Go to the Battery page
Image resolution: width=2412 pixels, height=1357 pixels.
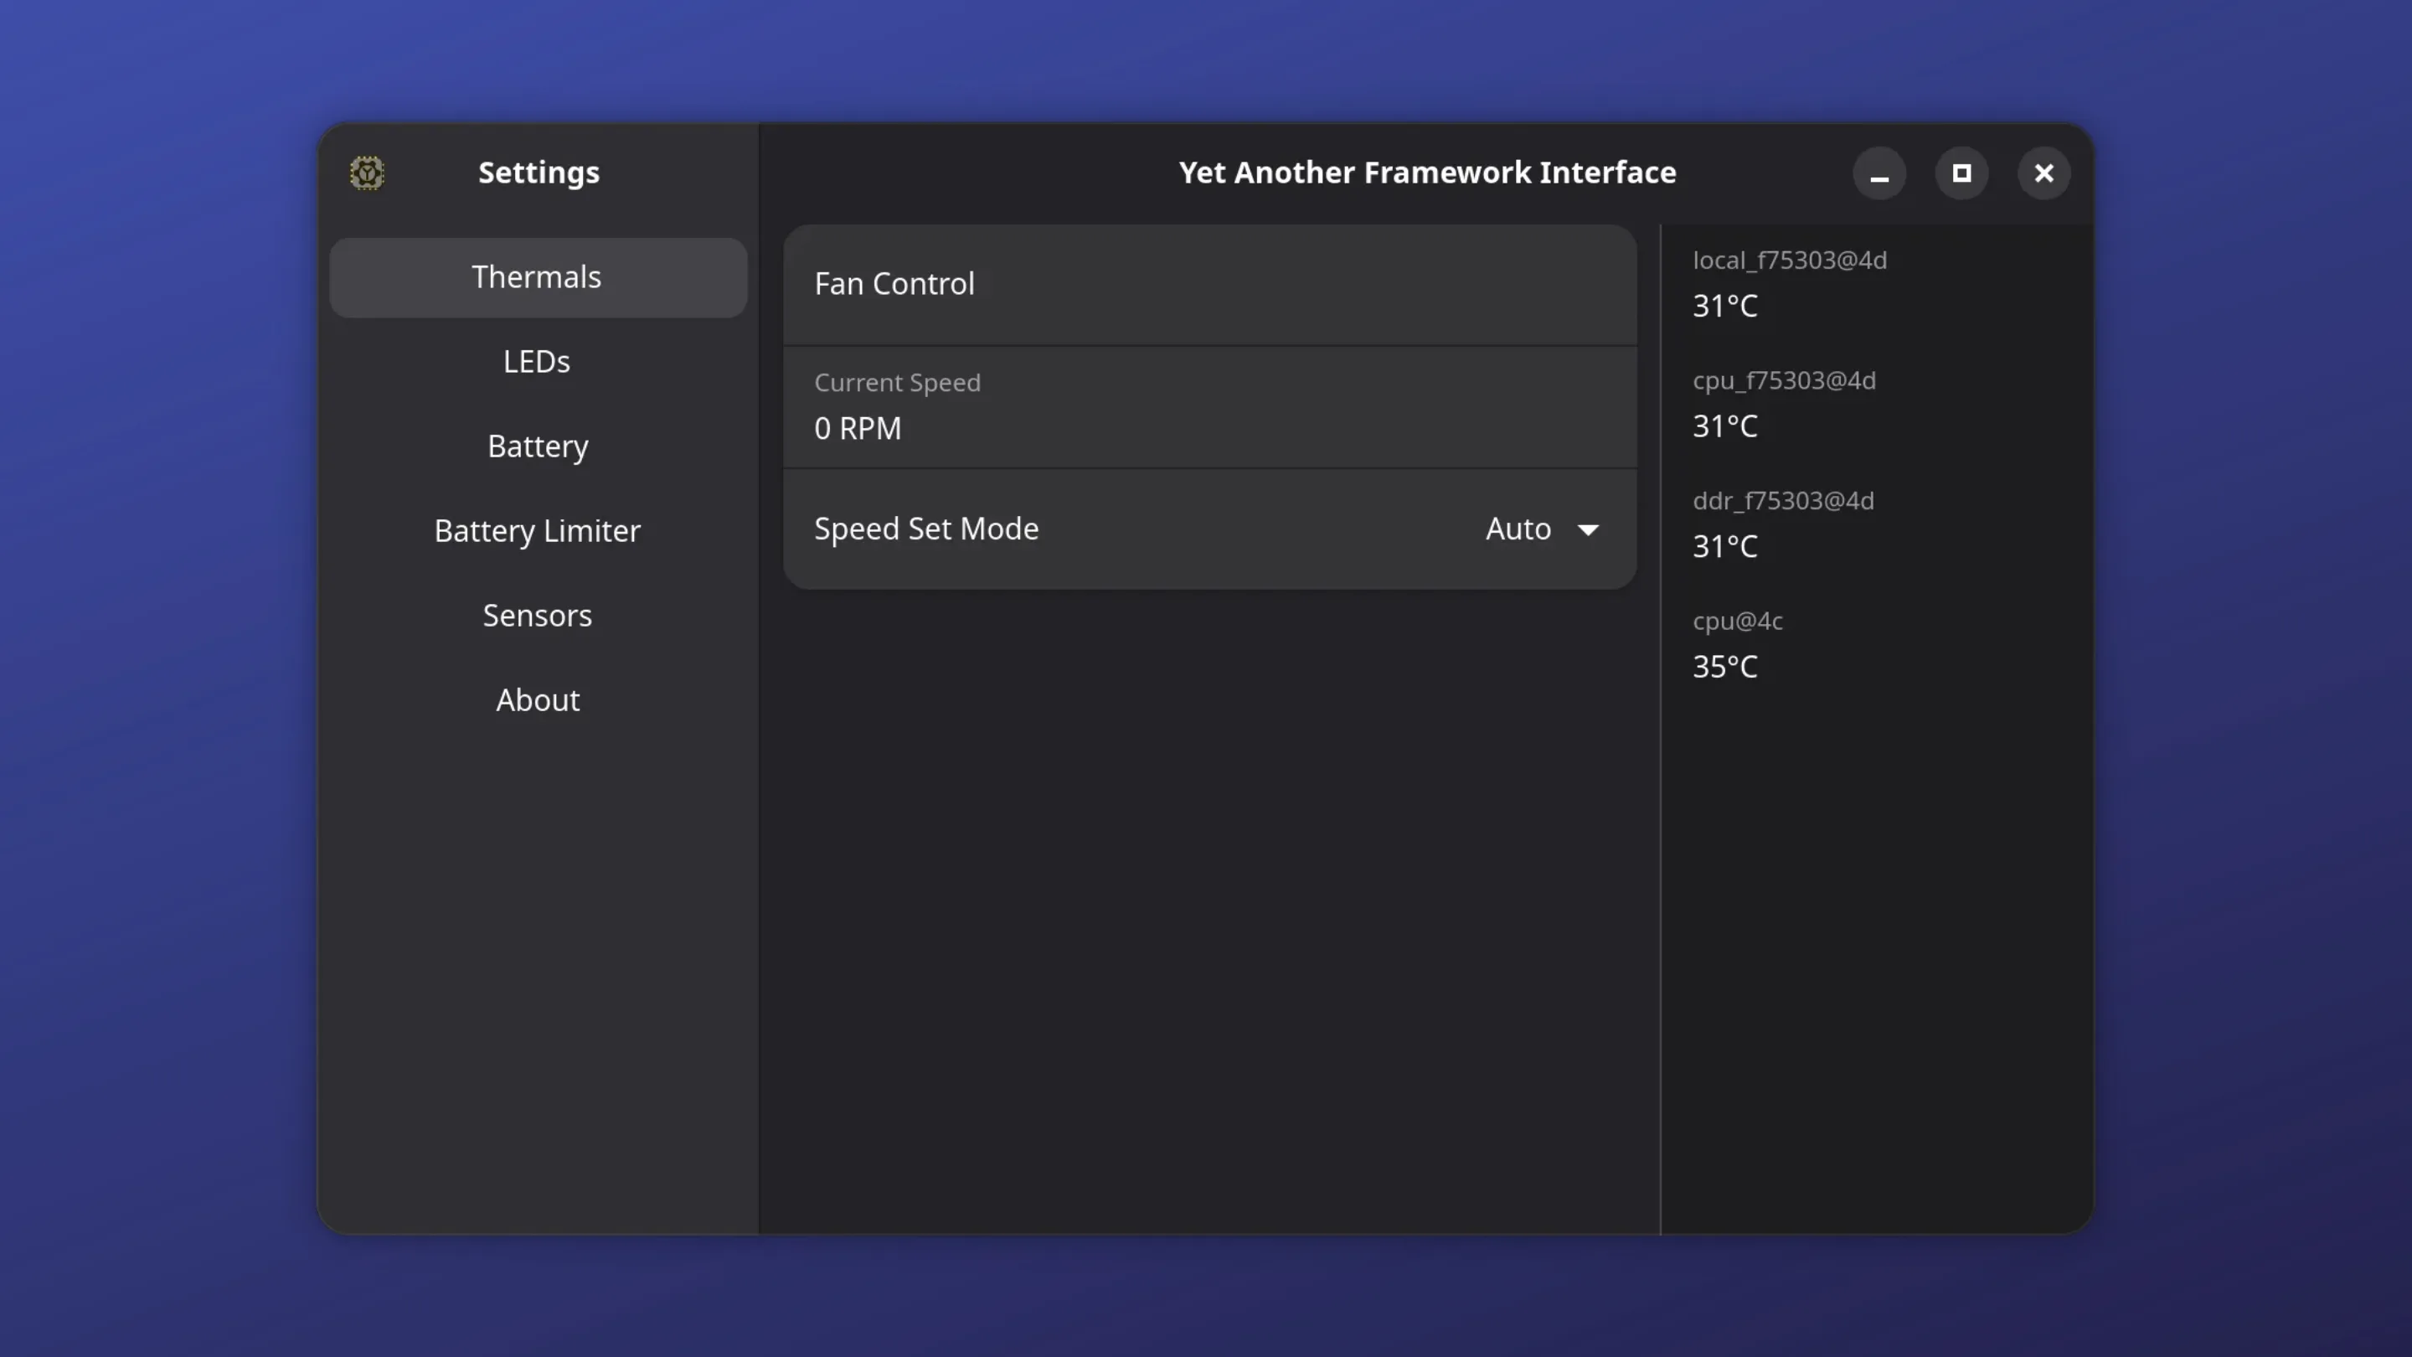pos(538,446)
